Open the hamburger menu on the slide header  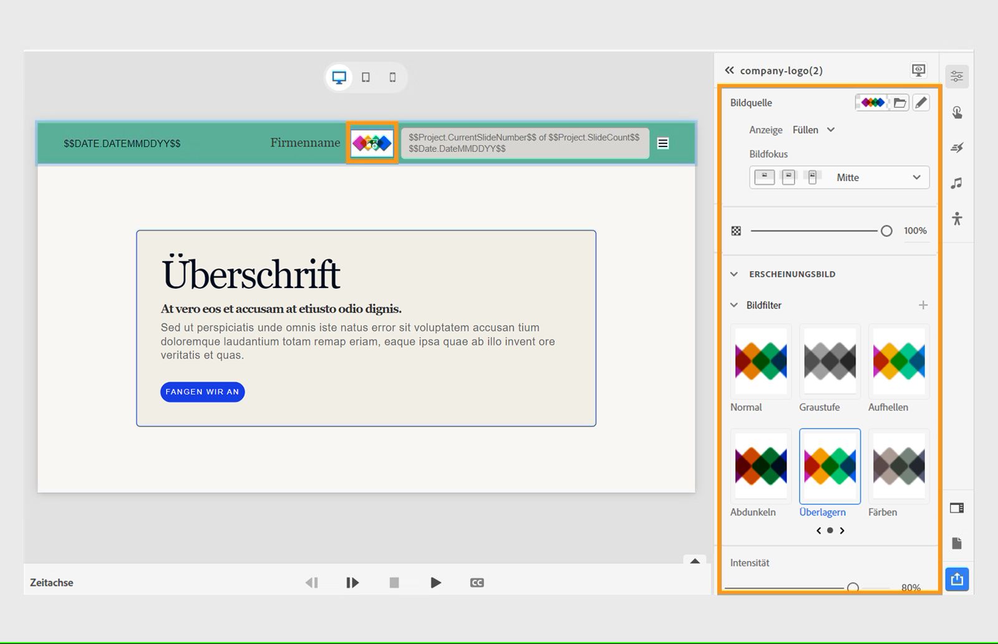coord(663,143)
